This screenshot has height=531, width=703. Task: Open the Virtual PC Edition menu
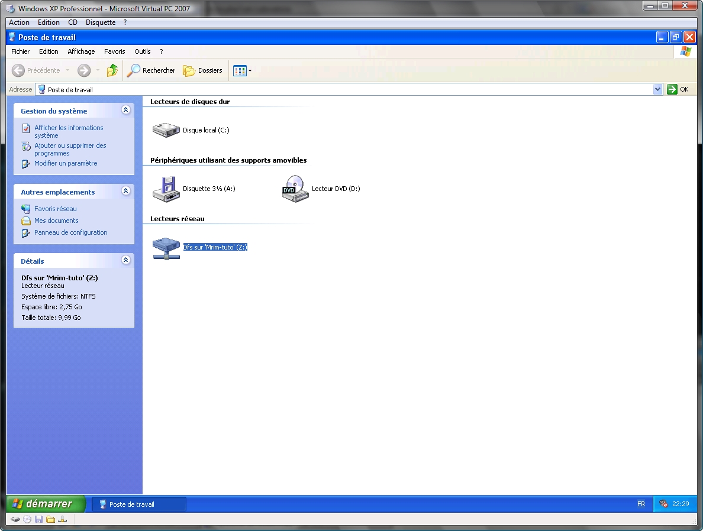[x=49, y=22]
